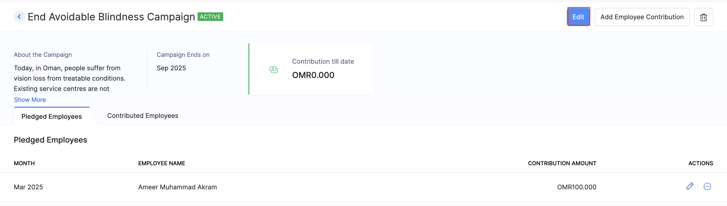Click the Mar 2025 month cell
727x206 pixels.
point(28,187)
